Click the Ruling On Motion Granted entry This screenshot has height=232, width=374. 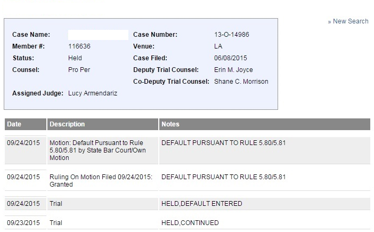click(101, 181)
